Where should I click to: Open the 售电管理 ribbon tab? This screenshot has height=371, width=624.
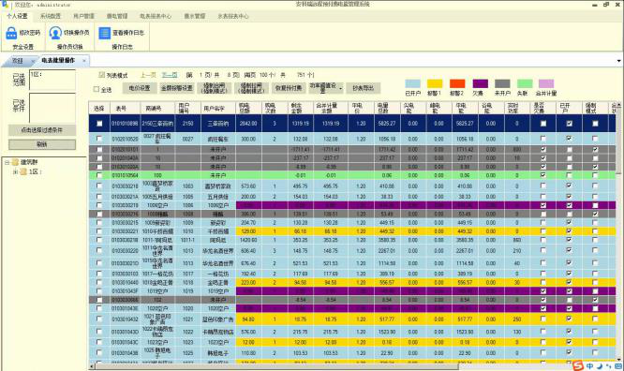117,16
